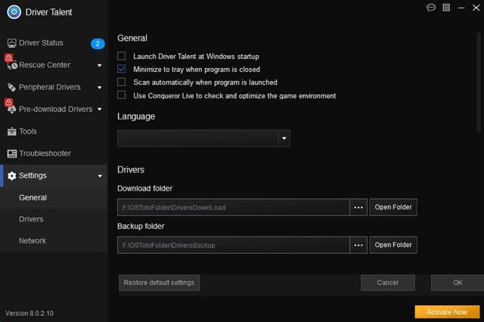
Task: Open the feedback chat bubble icon
Action: coord(431,8)
